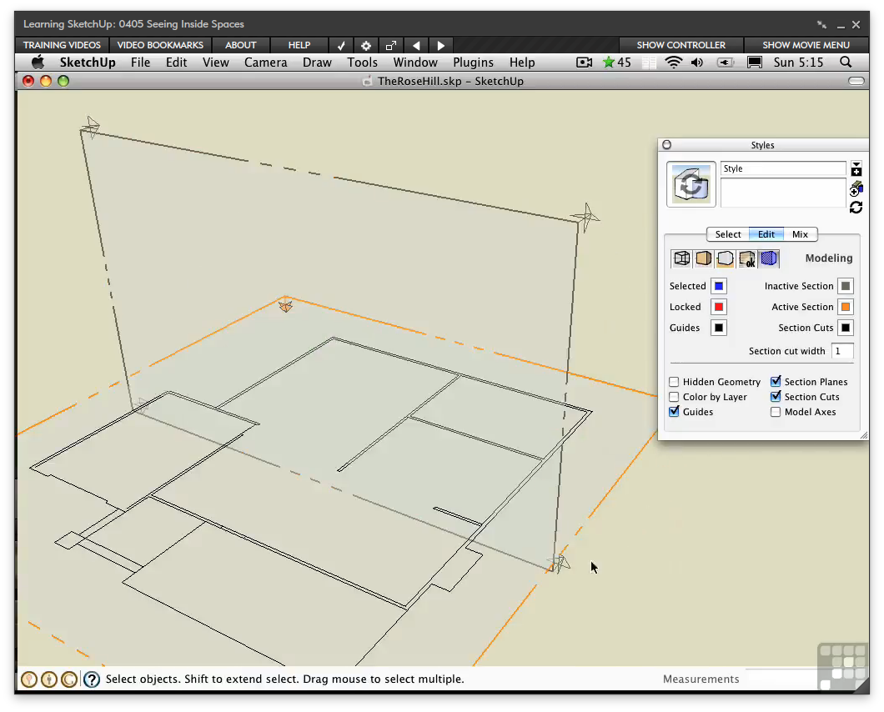The width and height of the screenshot is (884, 712).
Task: Open the Window menu
Action: (x=415, y=62)
